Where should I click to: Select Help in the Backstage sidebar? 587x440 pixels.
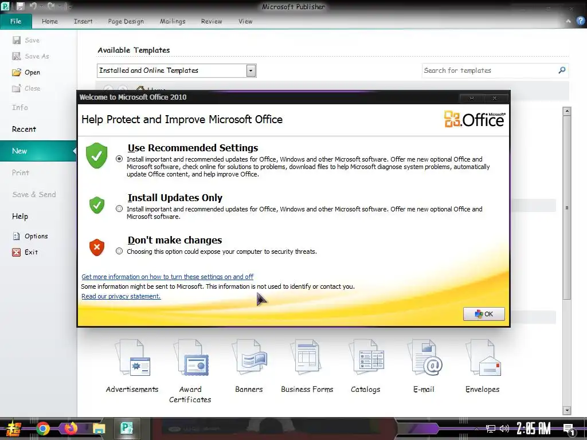pyautogui.click(x=20, y=216)
